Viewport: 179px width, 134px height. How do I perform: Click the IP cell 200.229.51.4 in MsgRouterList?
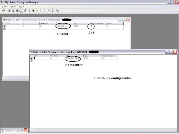click(65, 26)
